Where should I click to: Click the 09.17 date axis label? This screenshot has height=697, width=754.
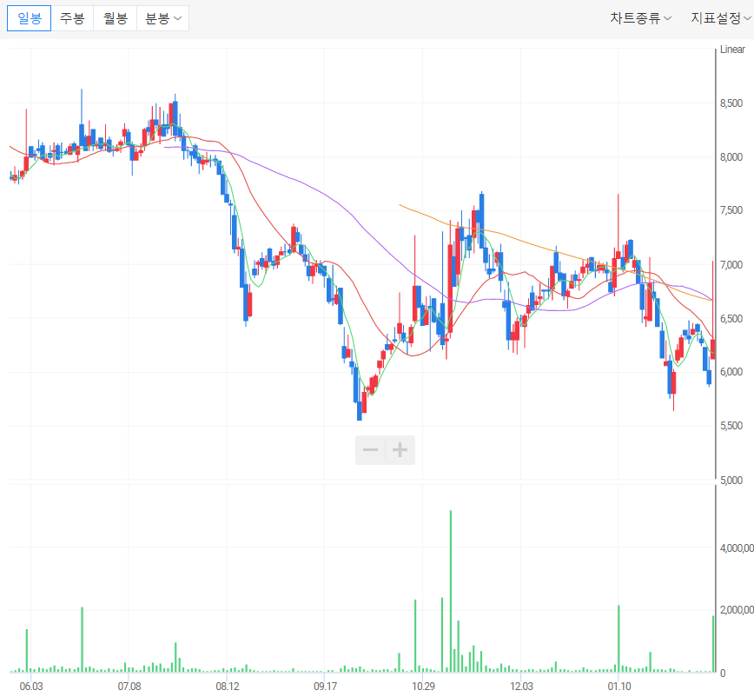tap(326, 686)
